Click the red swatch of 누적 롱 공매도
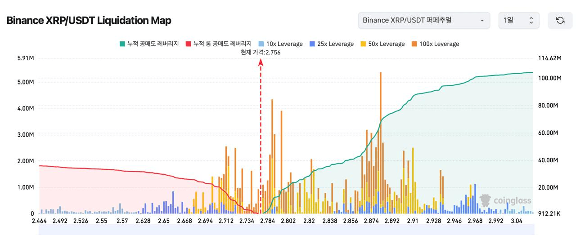 pos(188,44)
